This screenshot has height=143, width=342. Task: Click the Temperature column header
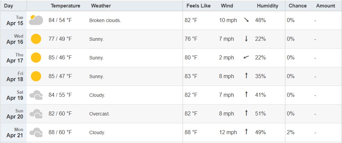click(x=66, y=6)
